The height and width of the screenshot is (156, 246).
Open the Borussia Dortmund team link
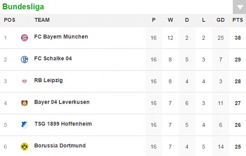pos(60,146)
